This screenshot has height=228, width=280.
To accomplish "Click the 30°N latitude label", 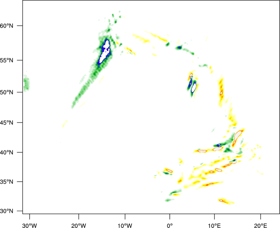I will 7,211.
